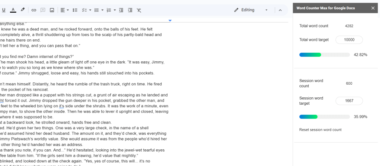Click the total word target field
The width and height of the screenshot is (380, 166).
point(349,40)
